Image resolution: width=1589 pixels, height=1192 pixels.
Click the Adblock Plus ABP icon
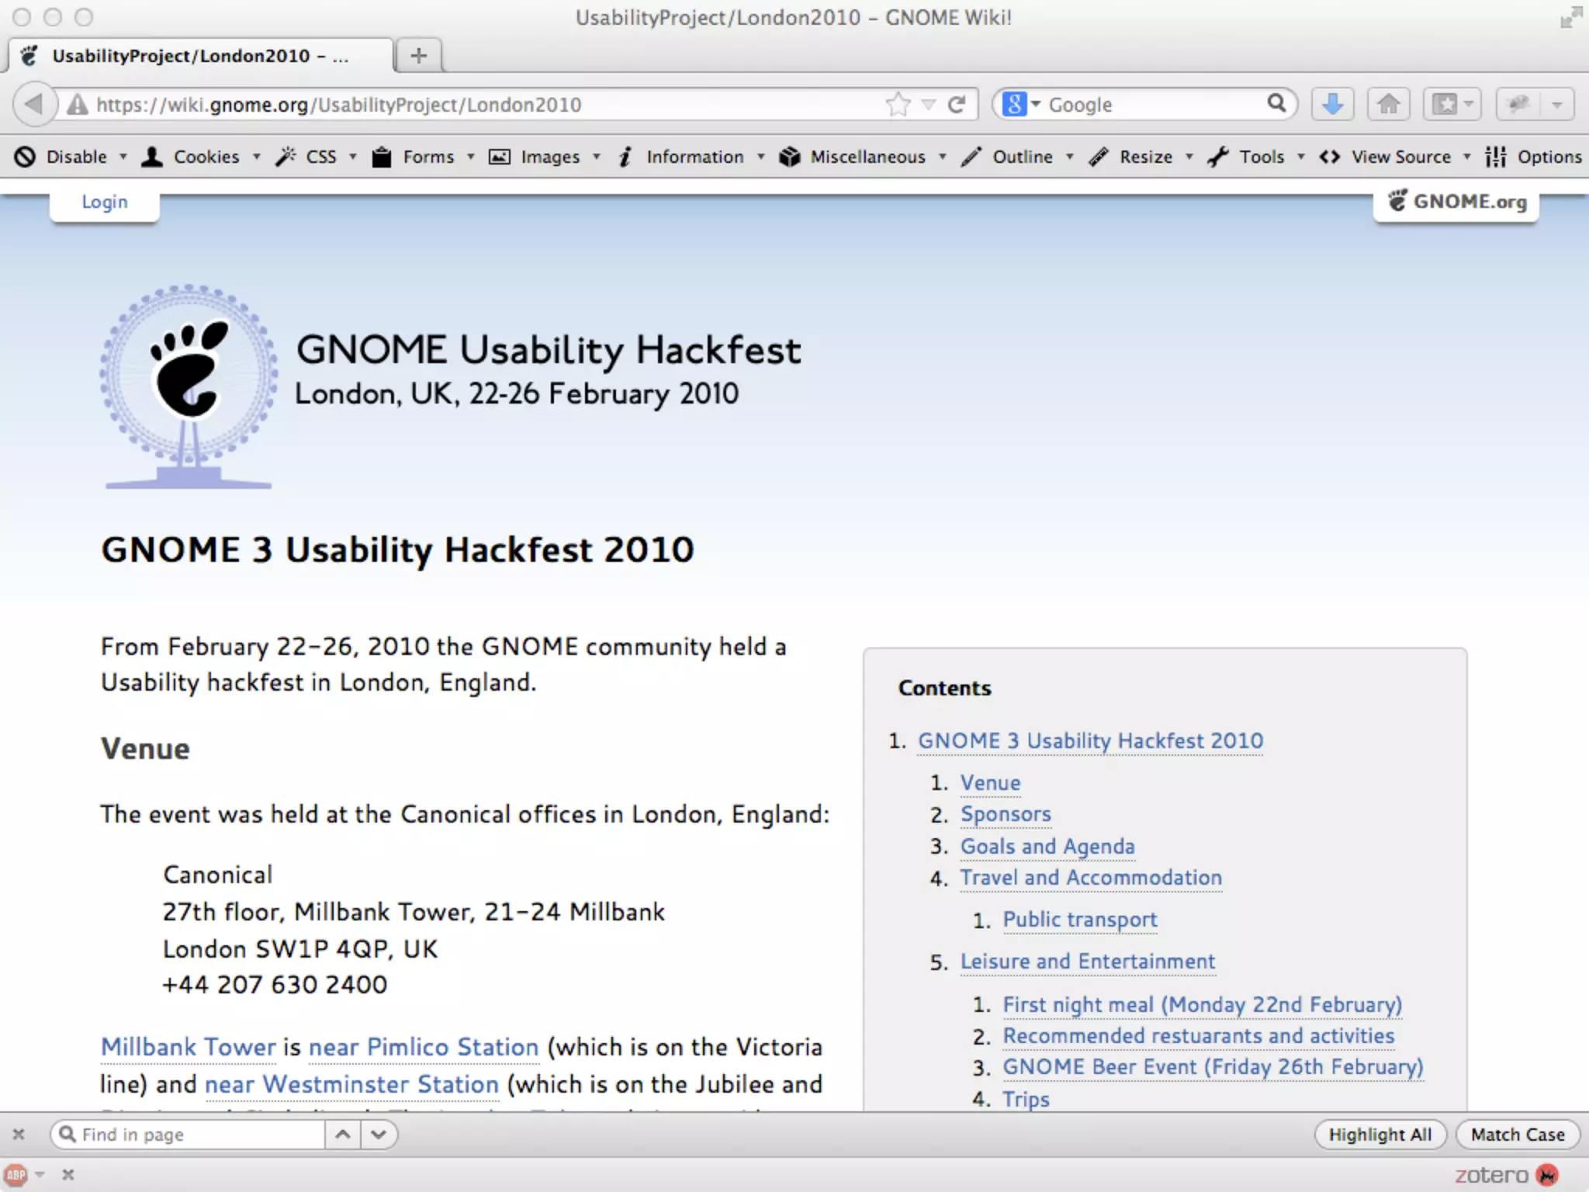coord(16,1175)
